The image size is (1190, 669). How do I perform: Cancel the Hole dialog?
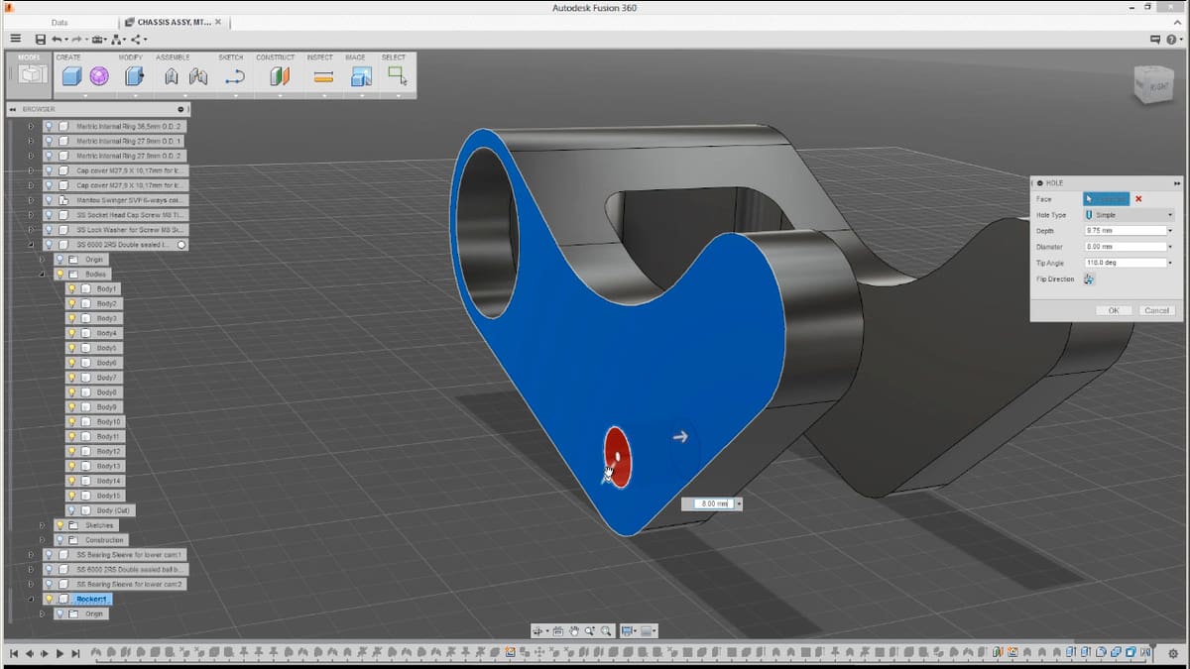pos(1157,310)
